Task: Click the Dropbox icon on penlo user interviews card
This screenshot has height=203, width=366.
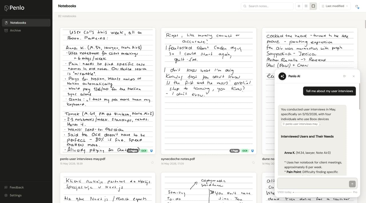Action: pyautogui.click(x=152, y=151)
